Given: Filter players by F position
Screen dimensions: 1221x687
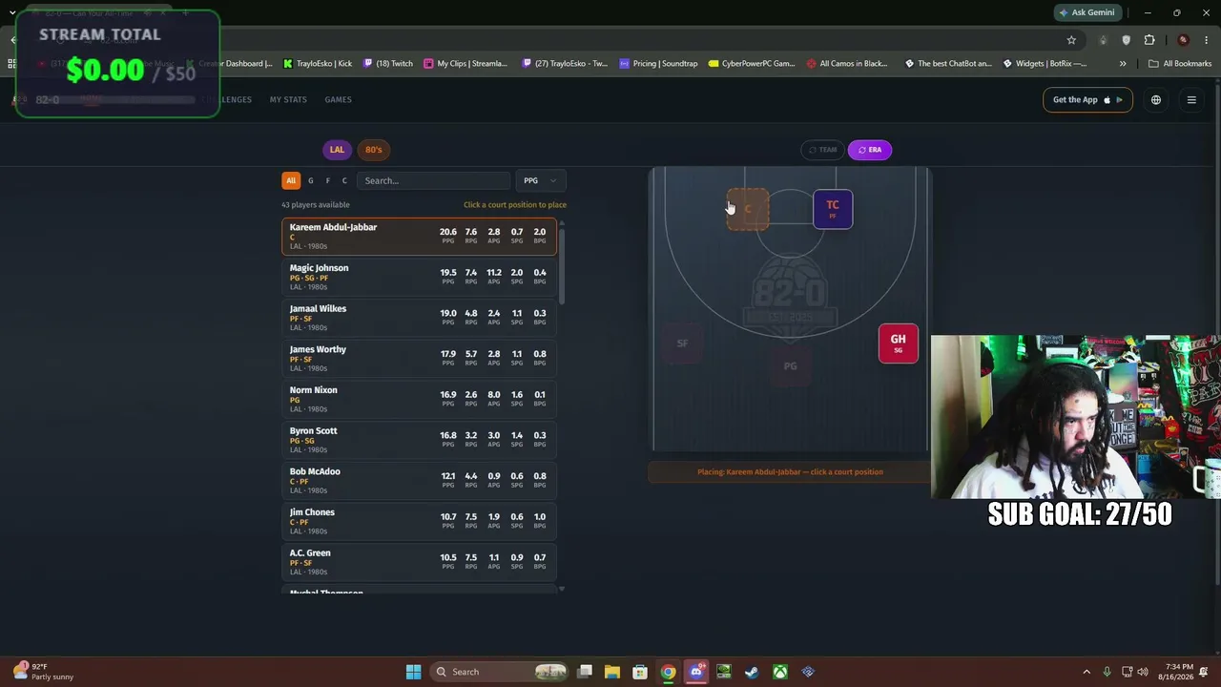Looking at the screenshot, I should [x=327, y=180].
